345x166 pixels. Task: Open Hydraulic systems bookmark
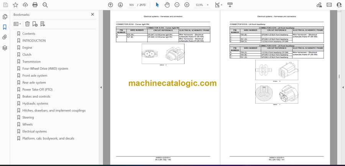coord(35,103)
